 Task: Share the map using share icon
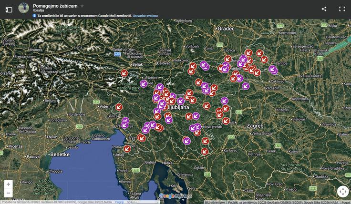(324, 9)
